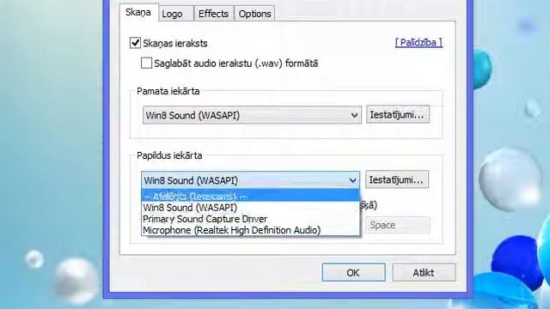Select the highlighted Atslēgts option in list
The height and width of the screenshot is (309, 550).
[250, 196]
